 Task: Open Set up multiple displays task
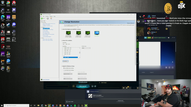47,37
